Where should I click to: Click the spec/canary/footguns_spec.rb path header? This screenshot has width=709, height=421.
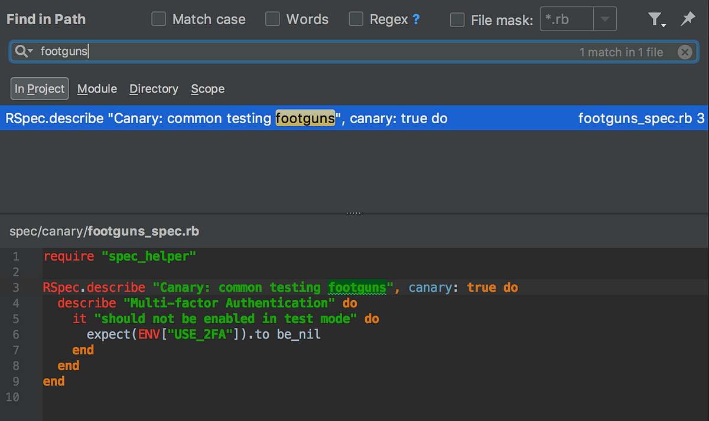[104, 232]
